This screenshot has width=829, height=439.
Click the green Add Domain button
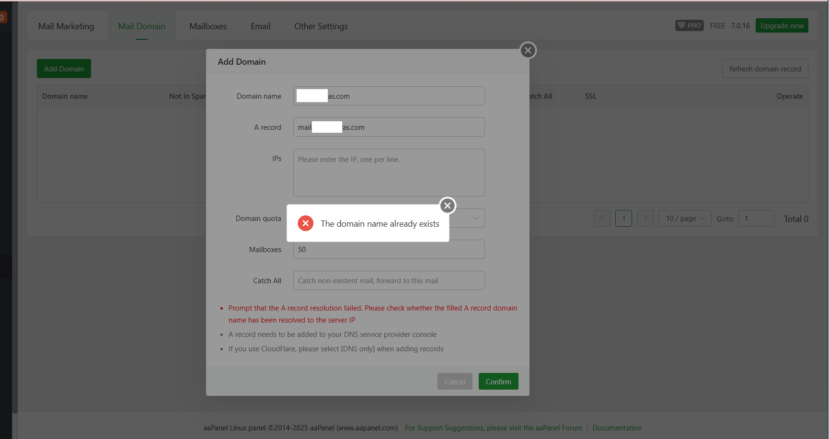click(64, 69)
